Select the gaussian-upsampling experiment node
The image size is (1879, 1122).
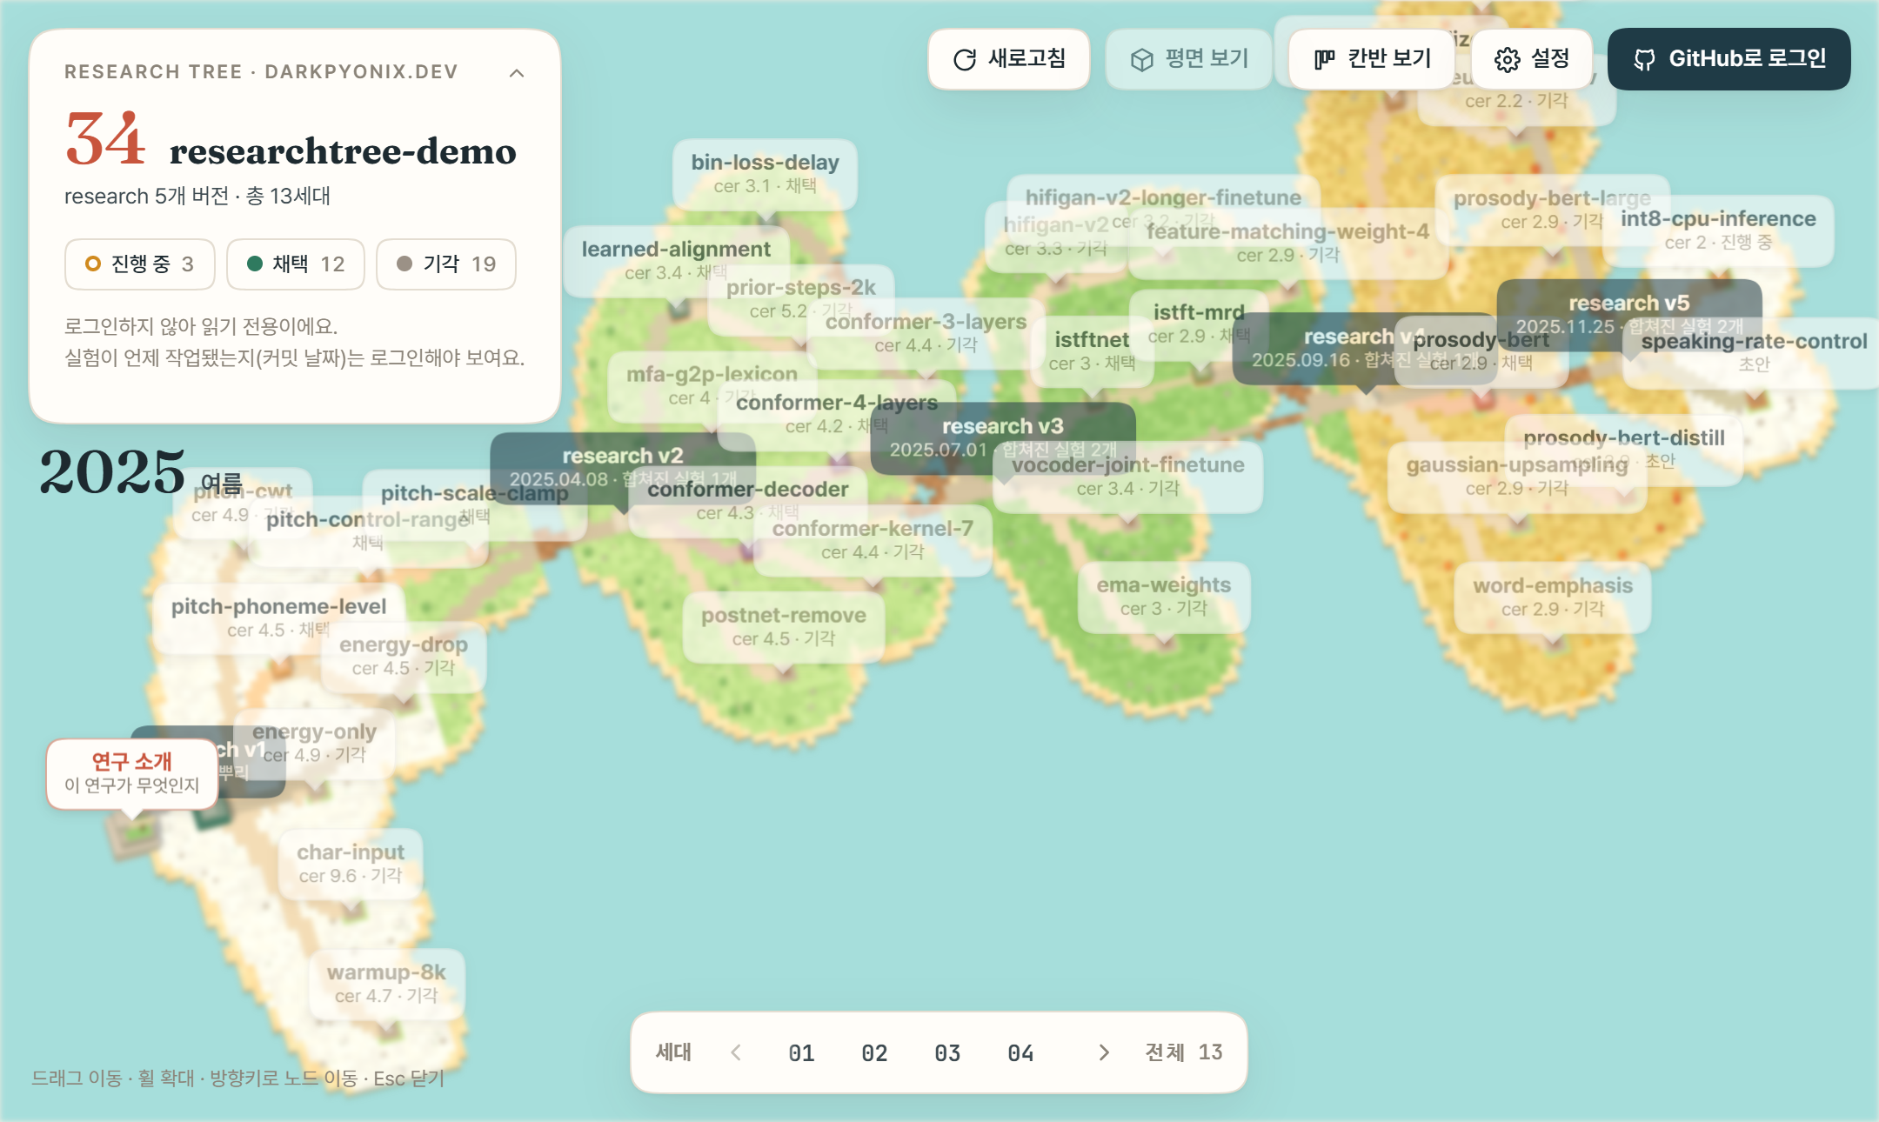tap(1517, 476)
